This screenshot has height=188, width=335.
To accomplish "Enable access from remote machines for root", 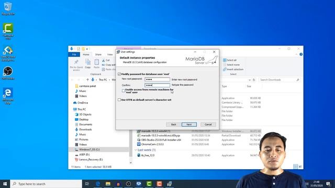I will pyautogui.click(x=124, y=91).
